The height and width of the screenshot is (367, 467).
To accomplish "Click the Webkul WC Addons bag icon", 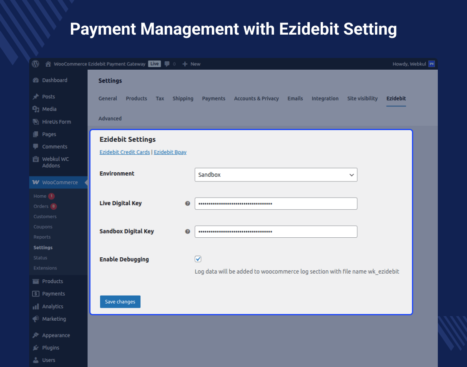I will tap(36, 159).
